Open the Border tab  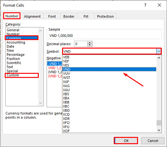tap(69, 16)
